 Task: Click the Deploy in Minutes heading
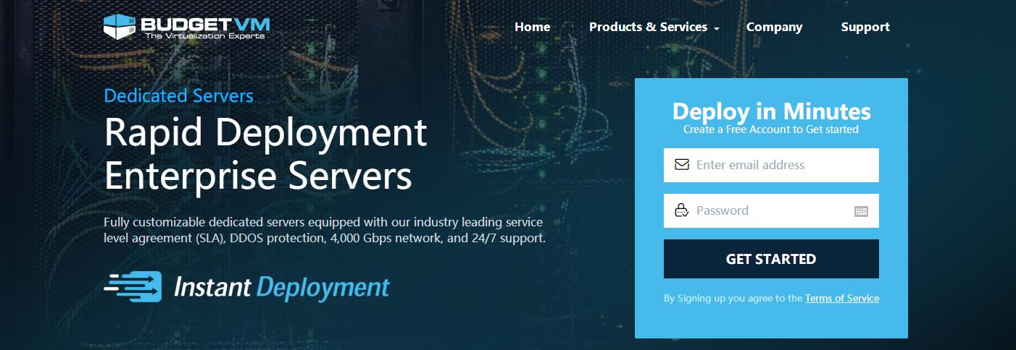(771, 111)
